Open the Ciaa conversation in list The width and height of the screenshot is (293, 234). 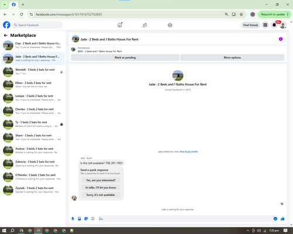pyautogui.click(x=33, y=45)
